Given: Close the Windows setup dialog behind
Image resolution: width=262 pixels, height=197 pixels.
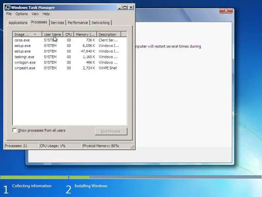Looking at the screenshot, I should click(226, 11).
